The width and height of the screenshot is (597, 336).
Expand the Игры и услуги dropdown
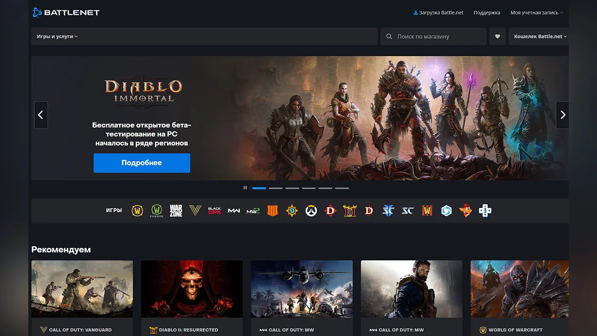coord(57,36)
